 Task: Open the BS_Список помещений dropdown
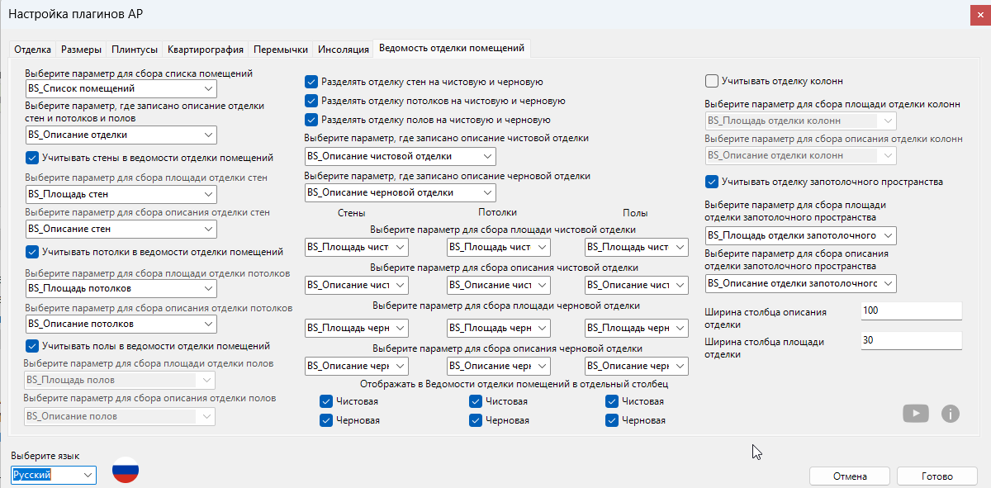point(121,88)
